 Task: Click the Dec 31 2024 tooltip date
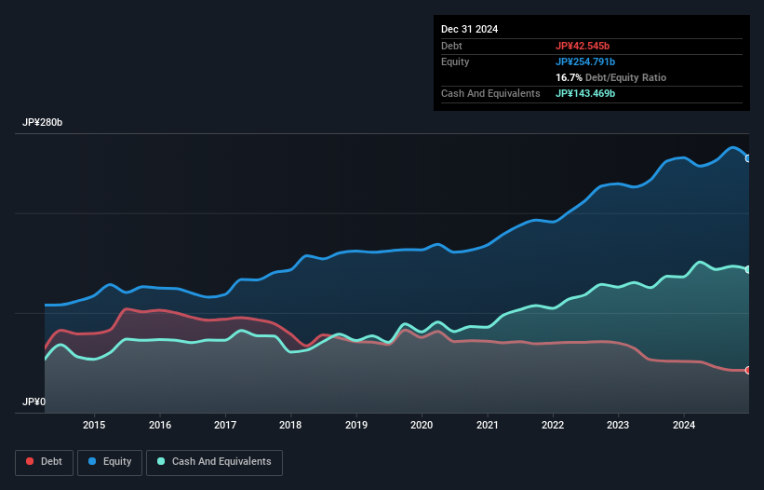click(469, 29)
